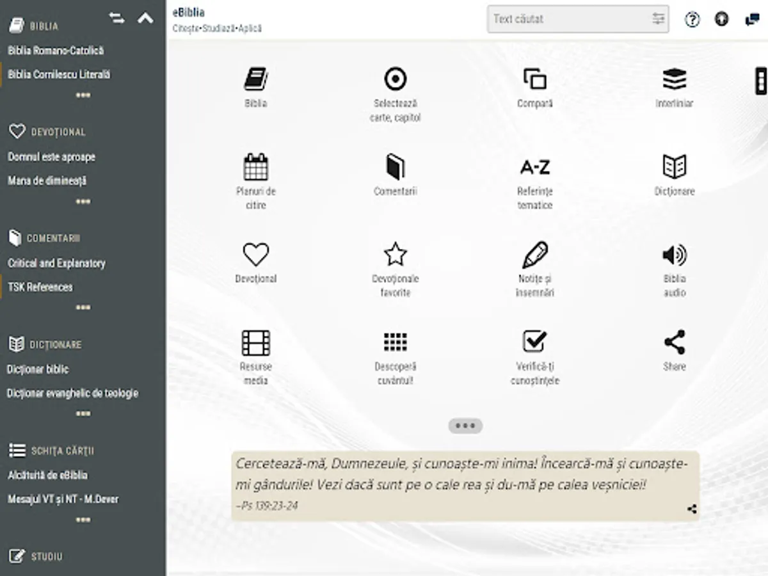Open the STUDIU sidebar section header

[36, 557]
